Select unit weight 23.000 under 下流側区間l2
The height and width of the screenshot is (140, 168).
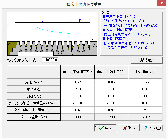(78, 103)
